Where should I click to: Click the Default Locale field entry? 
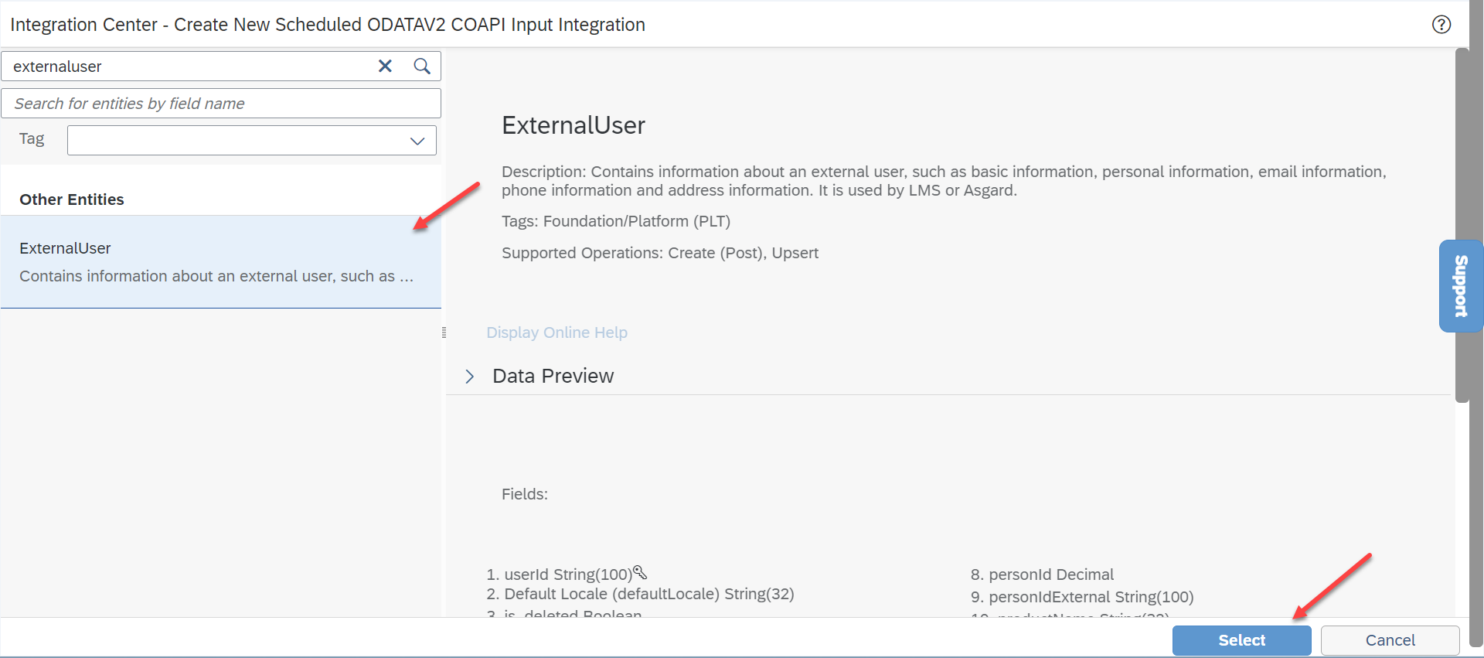(640, 594)
